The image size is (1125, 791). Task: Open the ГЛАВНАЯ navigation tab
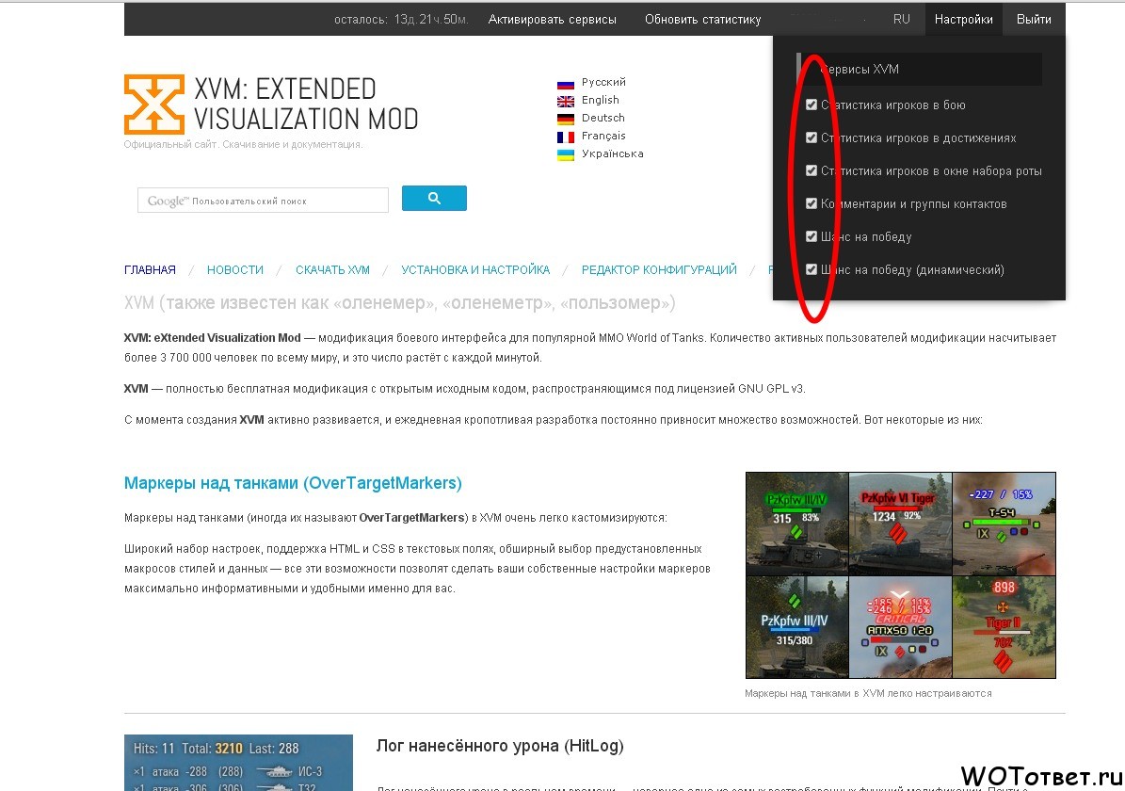pos(150,270)
